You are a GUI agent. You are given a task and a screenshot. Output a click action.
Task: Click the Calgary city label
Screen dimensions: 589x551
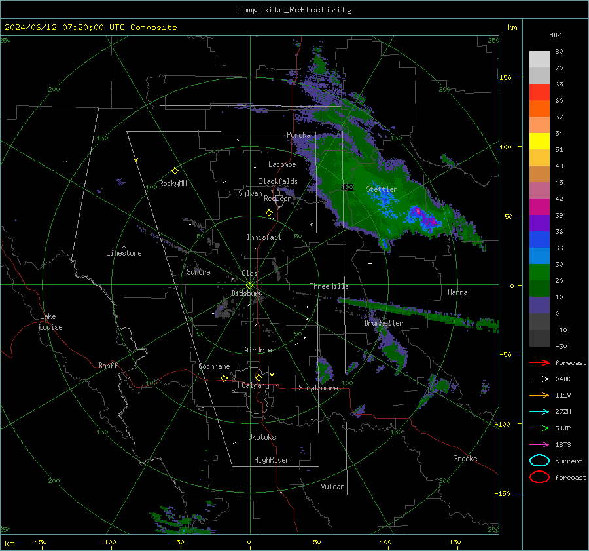point(255,385)
